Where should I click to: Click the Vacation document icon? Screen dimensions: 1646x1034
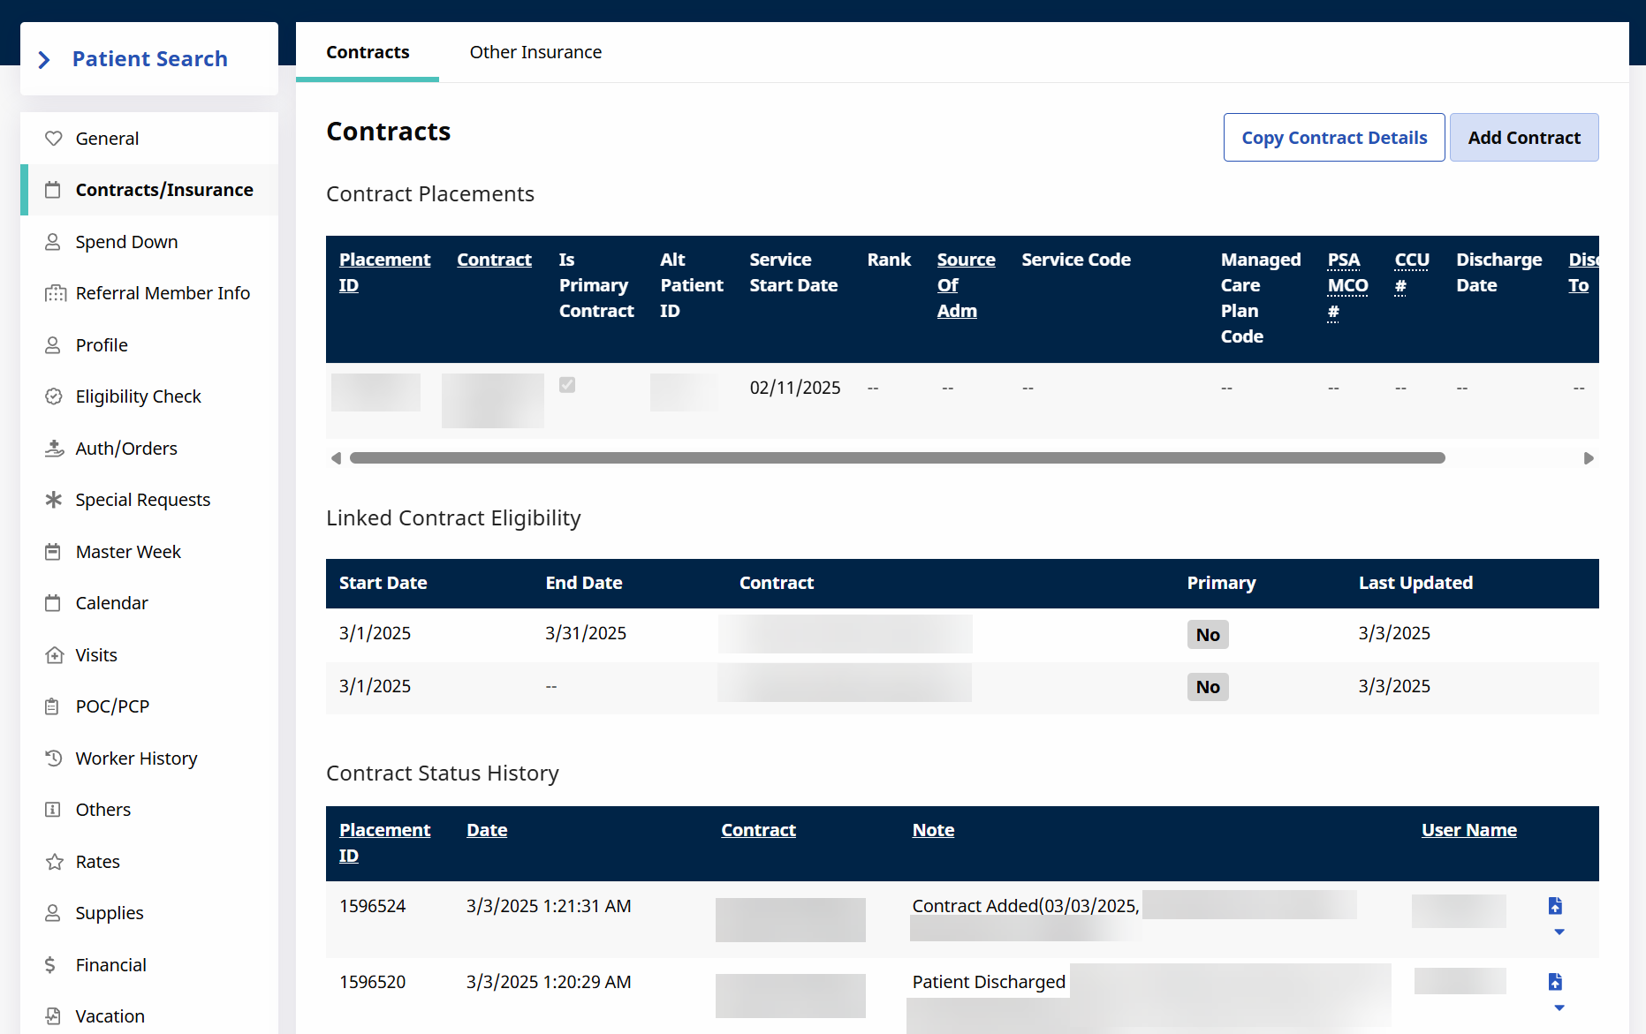tap(53, 1016)
